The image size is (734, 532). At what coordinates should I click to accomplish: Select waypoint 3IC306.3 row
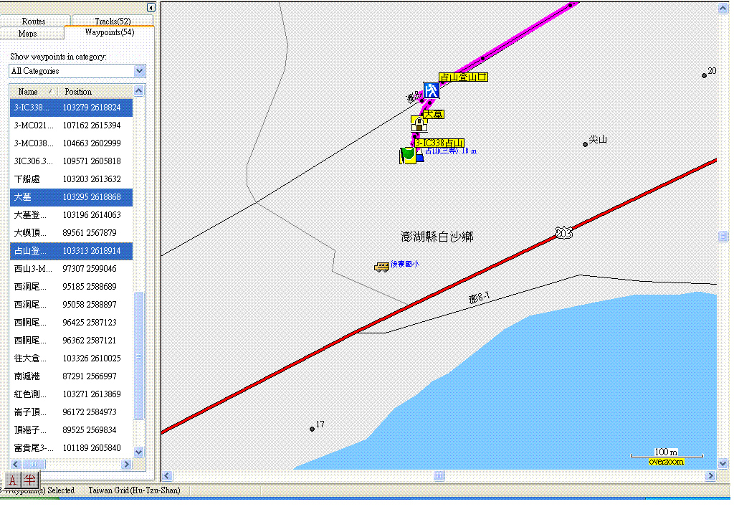click(x=71, y=161)
